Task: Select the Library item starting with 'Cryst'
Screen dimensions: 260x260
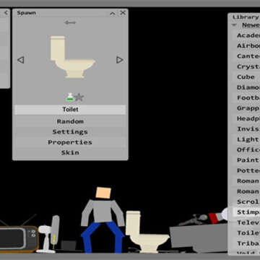Action: click(246, 66)
